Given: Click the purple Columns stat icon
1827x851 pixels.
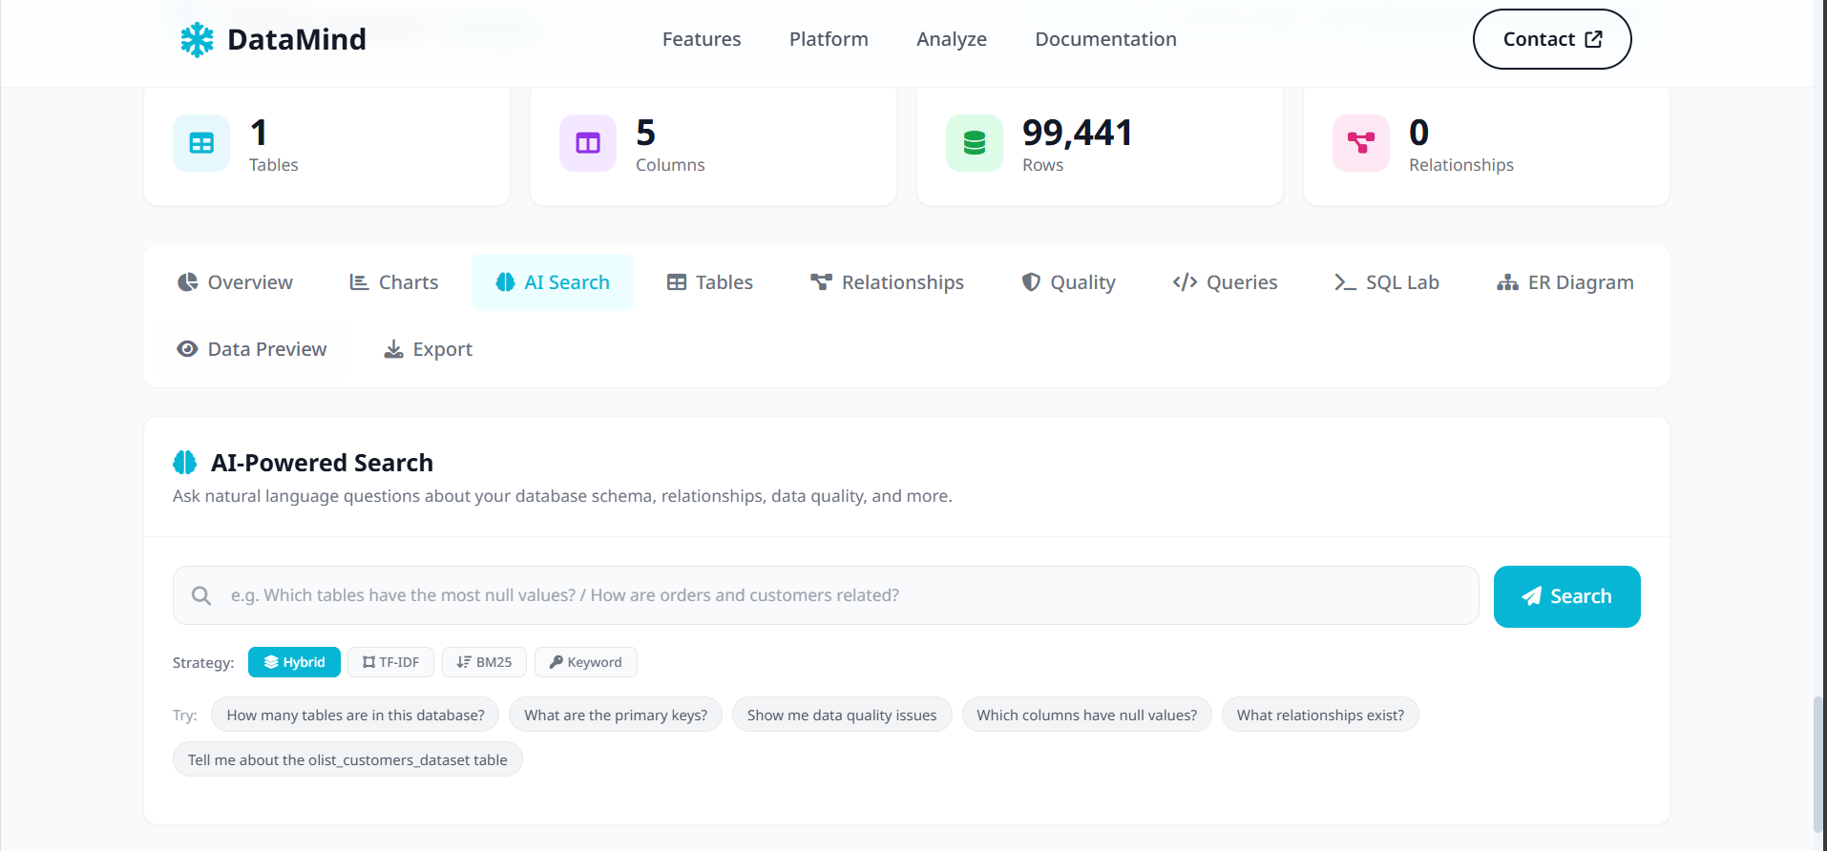Looking at the screenshot, I should point(588,143).
